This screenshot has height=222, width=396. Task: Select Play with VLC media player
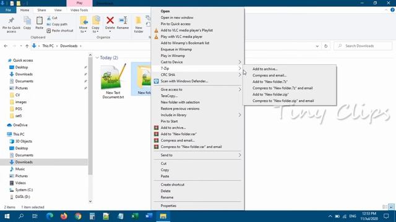point(181,36)
